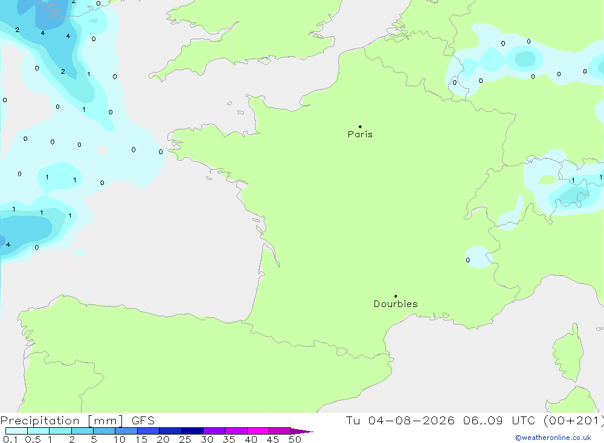Click the 35–40 mm violet legend swatch
Viewport: 604px width, 443px height.
(236, 431)
